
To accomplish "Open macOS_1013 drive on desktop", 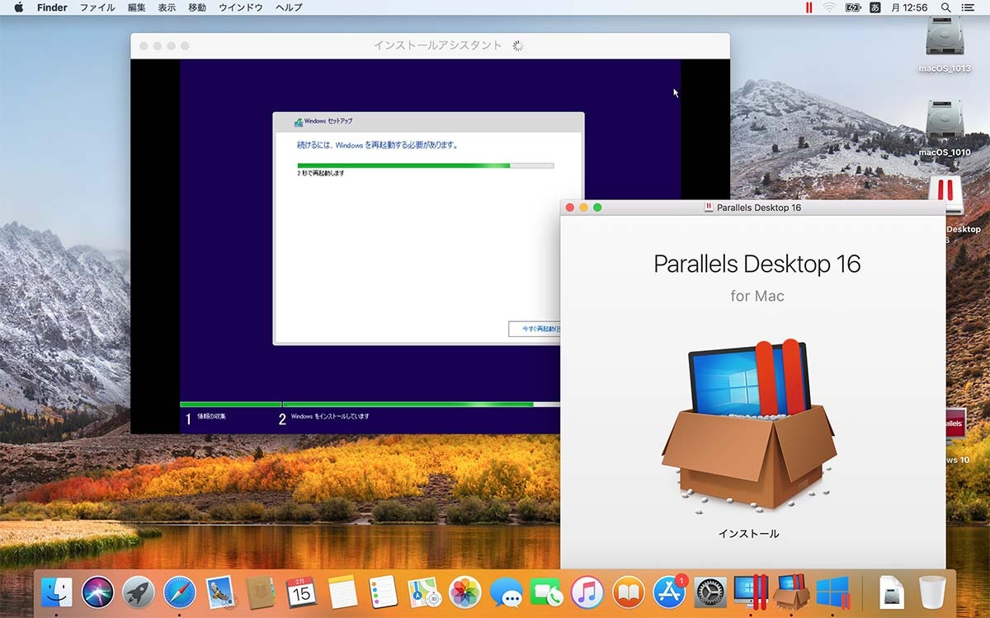I will (x=945, y=38).
